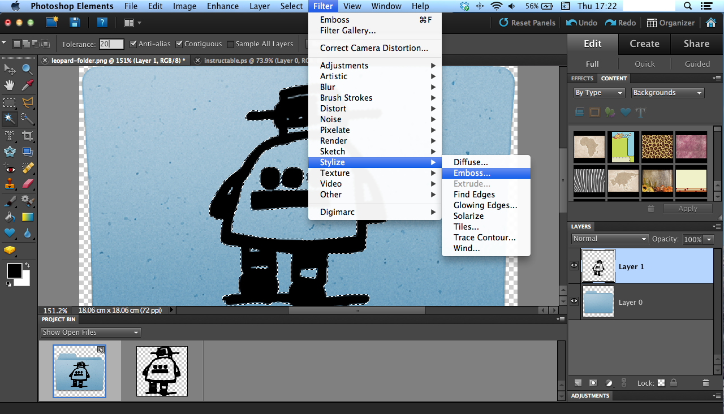724x414 pixels.
Task: Select the Cookie Cutter star tool
Action: (x=10, y=152)
